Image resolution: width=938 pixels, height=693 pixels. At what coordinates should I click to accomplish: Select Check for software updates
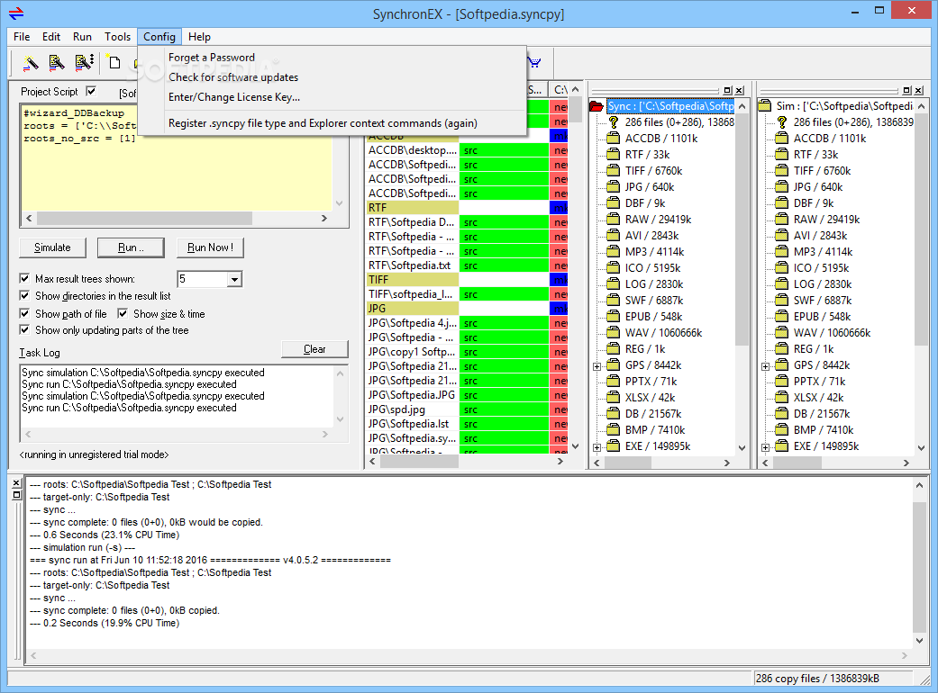[x=233, y=77]
